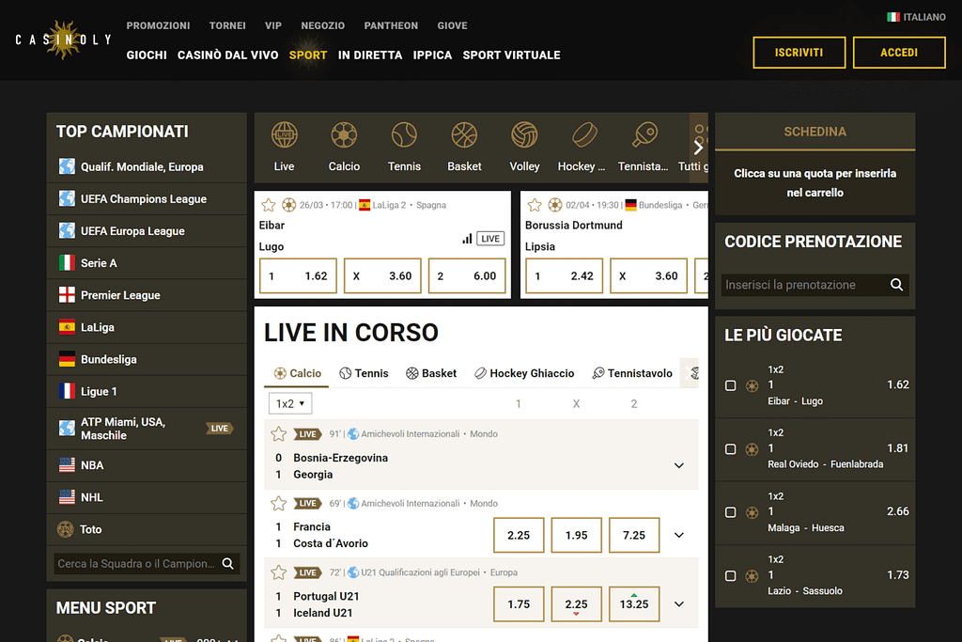Open UEFA Champions League in Top Campionati

pyautogui.click(x=147, y=199)
